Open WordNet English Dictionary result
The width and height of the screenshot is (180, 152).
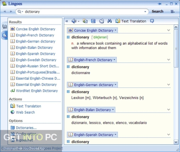37,91
